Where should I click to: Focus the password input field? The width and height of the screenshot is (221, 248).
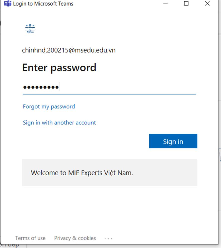point(125,87)
